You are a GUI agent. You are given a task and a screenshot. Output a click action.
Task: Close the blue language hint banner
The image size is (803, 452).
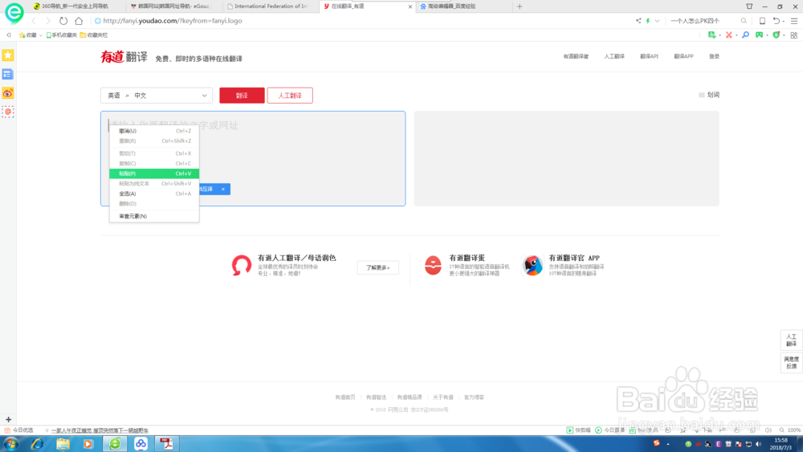pyautogui.click(x=222, y=189)
